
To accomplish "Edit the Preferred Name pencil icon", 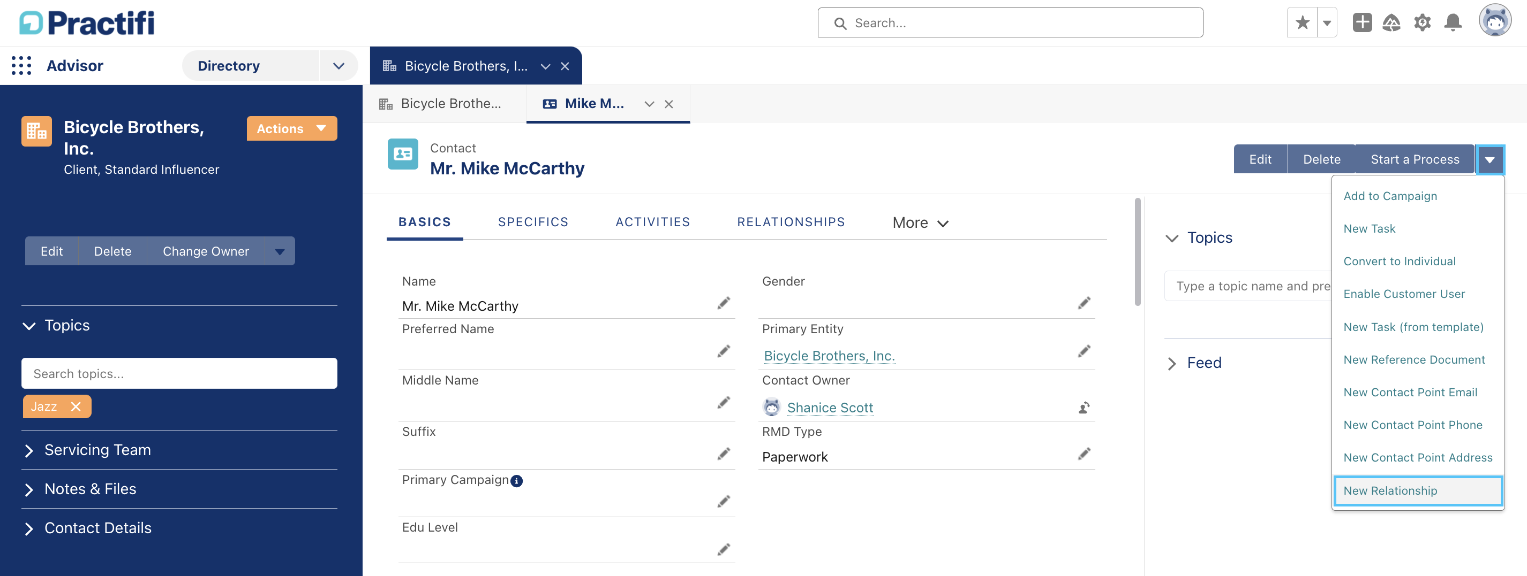I will click(723, 351).
